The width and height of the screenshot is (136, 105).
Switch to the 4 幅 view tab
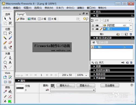pyautogui.click(x=52, y=19)
